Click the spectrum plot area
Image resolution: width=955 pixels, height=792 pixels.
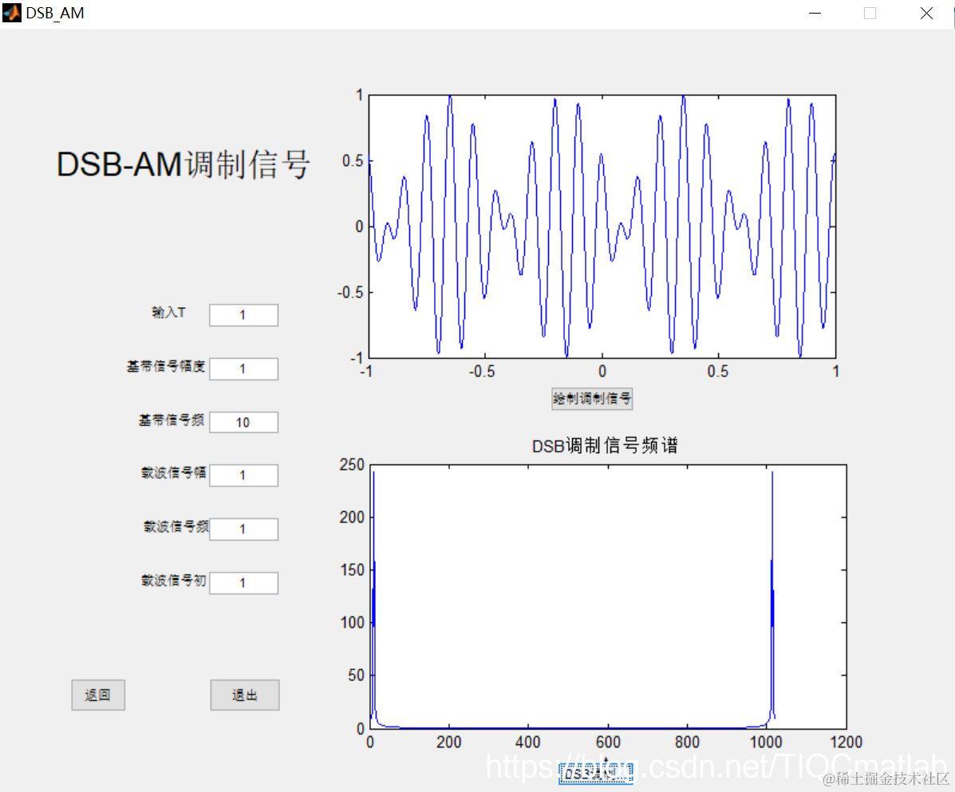click(608, 597)
